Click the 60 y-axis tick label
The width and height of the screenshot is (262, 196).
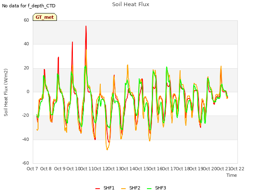coord(26,20)
